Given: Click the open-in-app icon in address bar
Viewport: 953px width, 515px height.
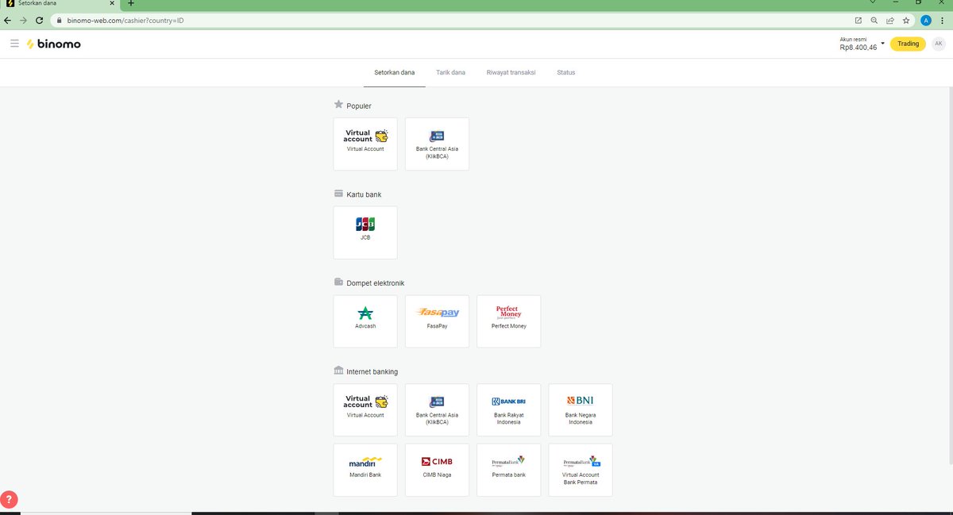Looking at the screenshot, I should click(x=858, y=21).
